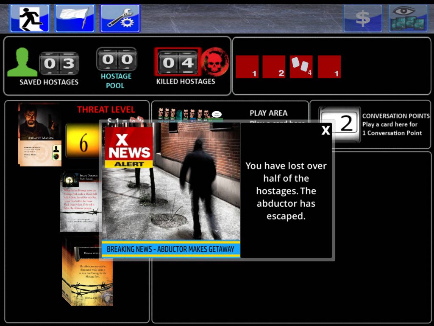Image resolution: width=434 pixels, height=326 pixels.
Task: Click the X News Alert logo
Action: [x=129, y=147]
